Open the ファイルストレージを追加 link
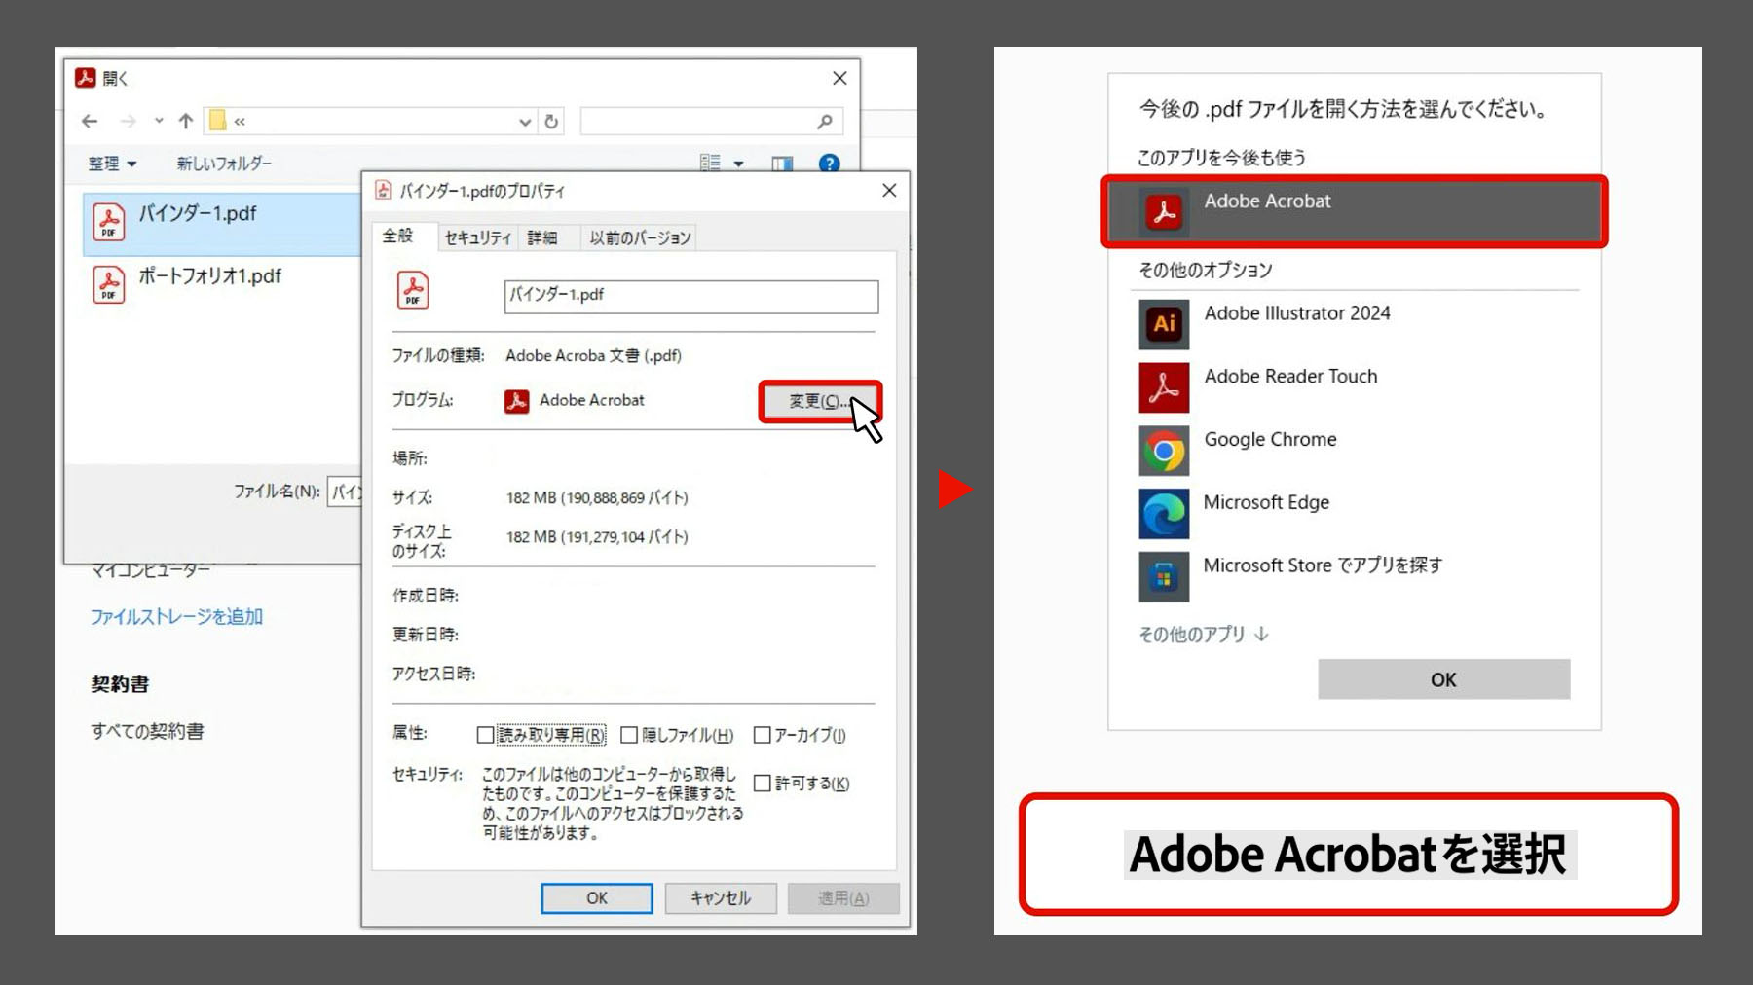The height and width of the screenshot is (985, 1753). [x=176, y=617]
